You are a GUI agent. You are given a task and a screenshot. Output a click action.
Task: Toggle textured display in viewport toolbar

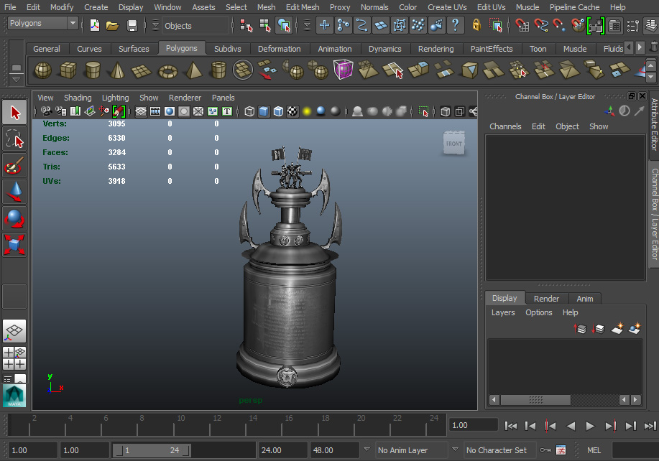point(292,111)
